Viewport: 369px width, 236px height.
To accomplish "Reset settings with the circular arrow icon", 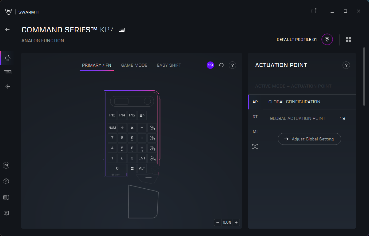I will point(221,65).
